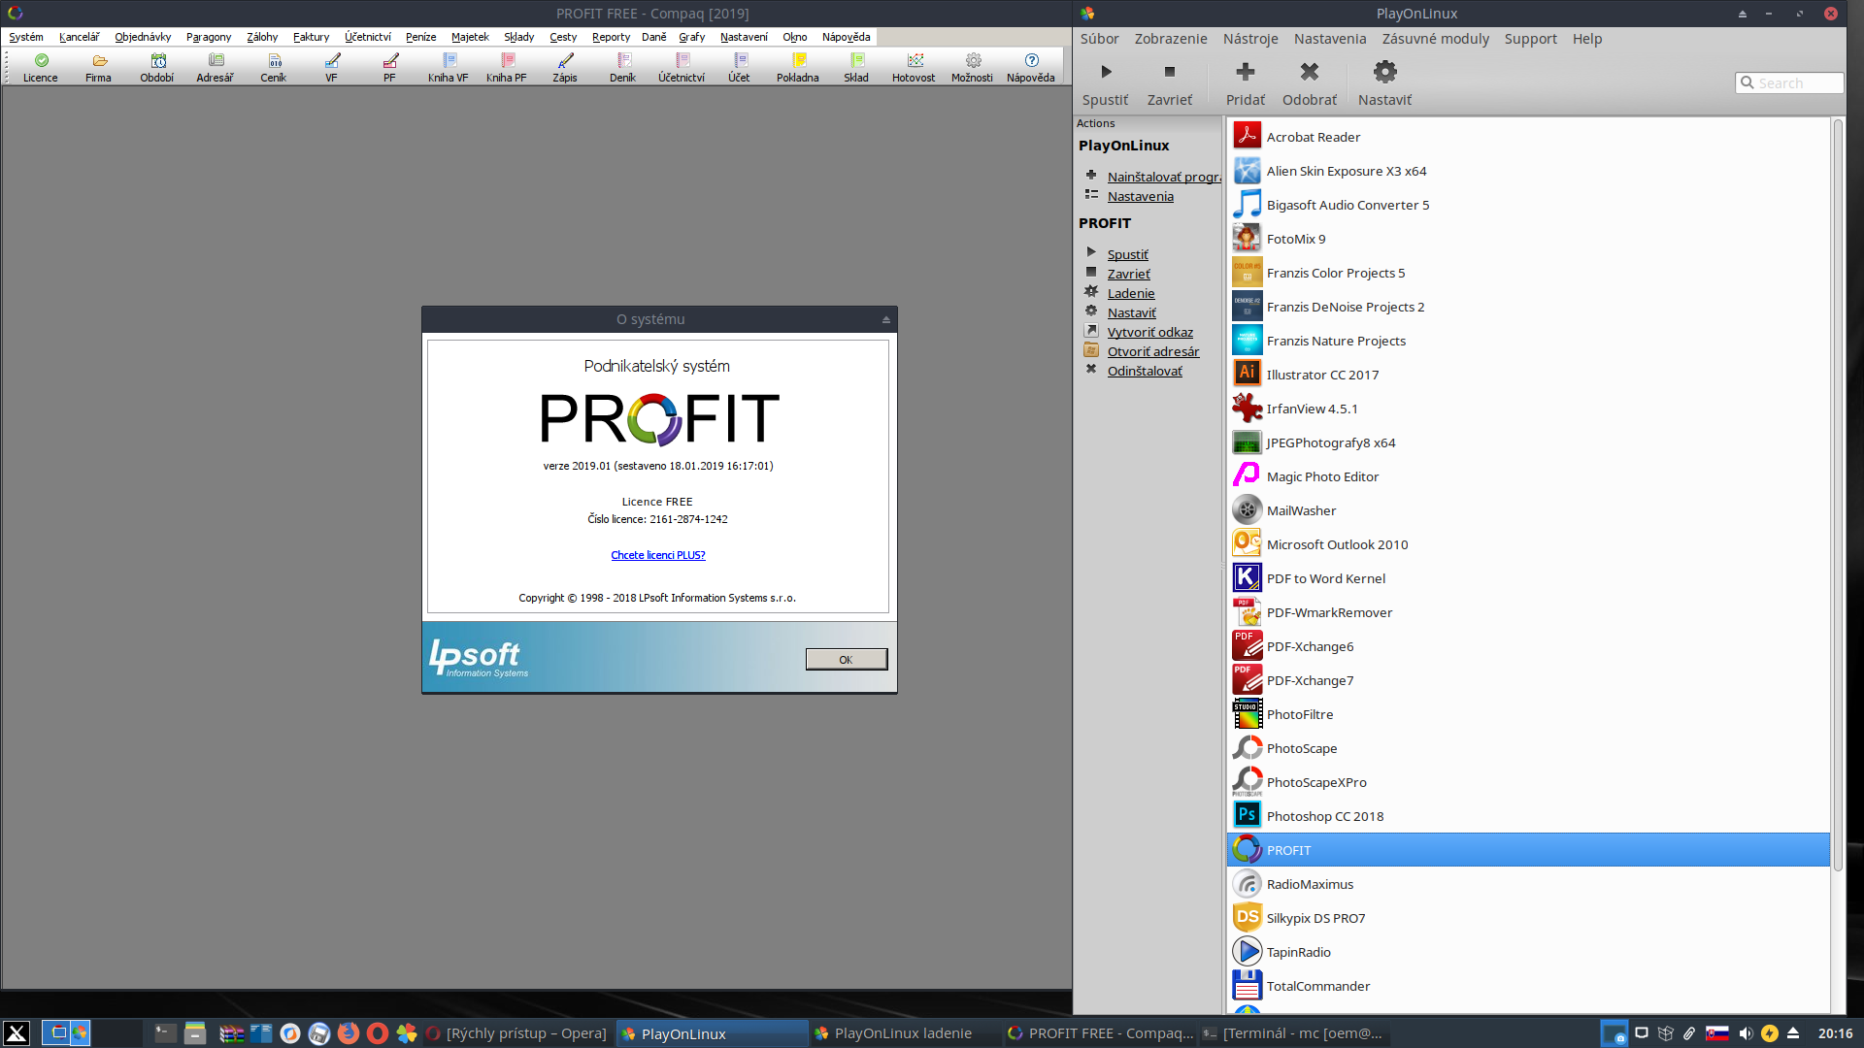Open the Ceník toolbar icon
The image size is (1864, 1048).
click(x=274, y=67)
